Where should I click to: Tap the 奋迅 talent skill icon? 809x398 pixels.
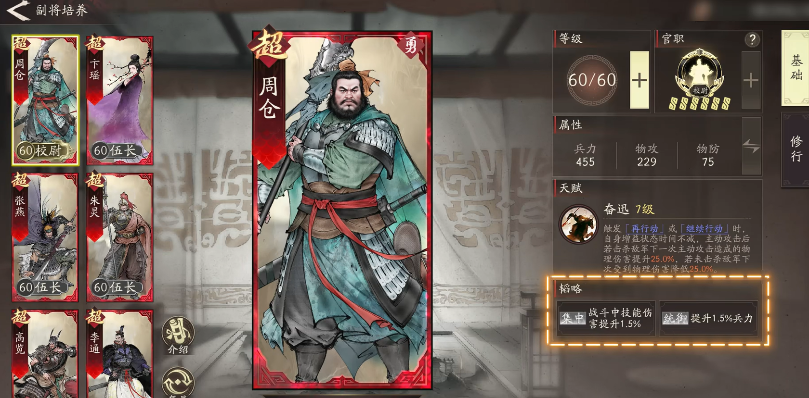tap(578, 224)
